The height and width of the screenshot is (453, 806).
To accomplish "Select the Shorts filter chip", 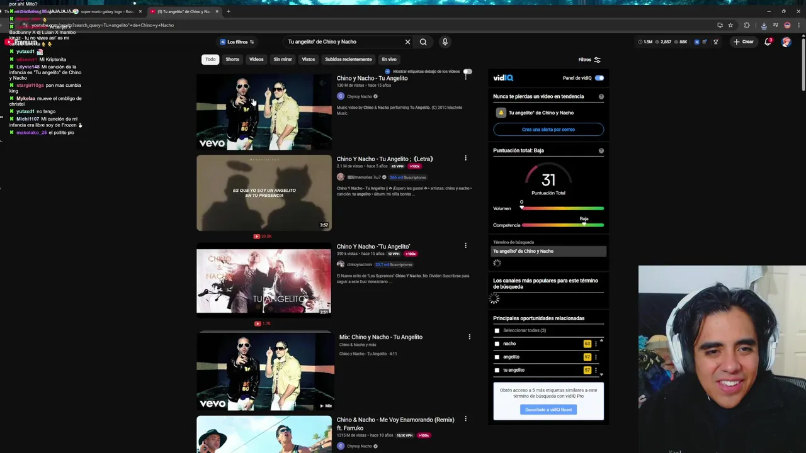I will 232,59.
